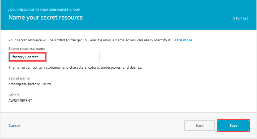
Task: Select the 'Name your secret resource' heading
Action: click(x=45, y=18)
